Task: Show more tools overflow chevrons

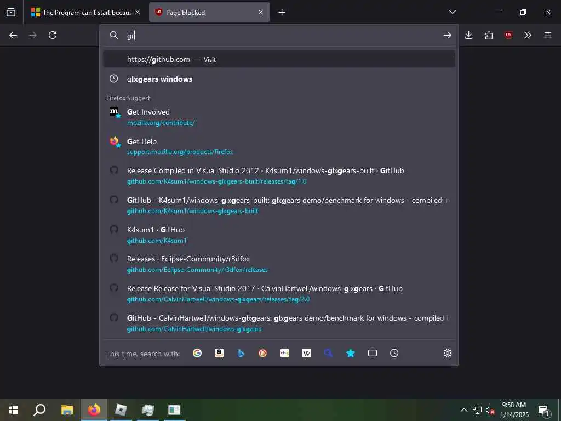Action: 528,35
